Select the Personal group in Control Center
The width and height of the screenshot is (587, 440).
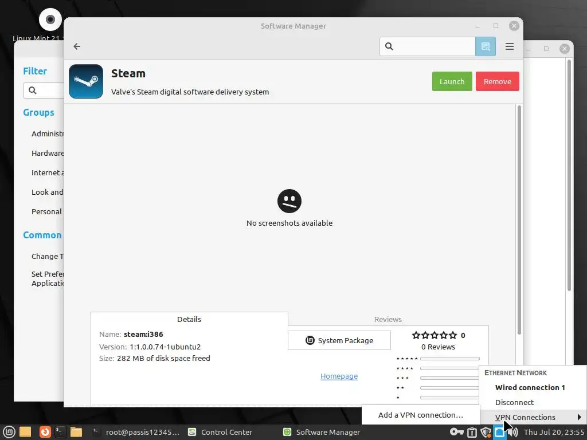point(46,212)
